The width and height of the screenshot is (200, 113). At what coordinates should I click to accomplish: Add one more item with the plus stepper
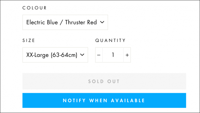tap(127, 55)
